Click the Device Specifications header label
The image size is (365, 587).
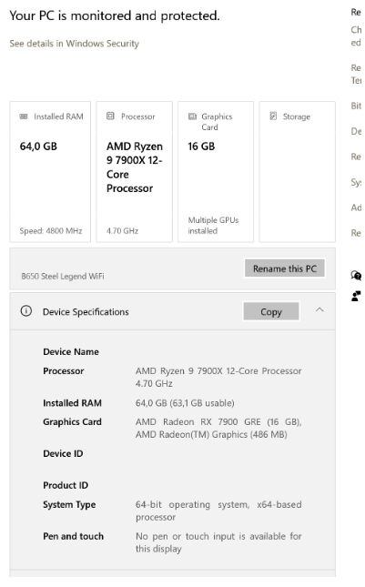pos(86,312)
